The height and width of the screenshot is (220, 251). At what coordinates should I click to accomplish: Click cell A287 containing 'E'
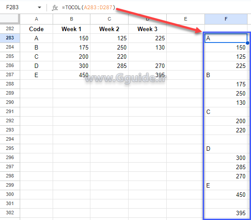(x=36, y=75)
